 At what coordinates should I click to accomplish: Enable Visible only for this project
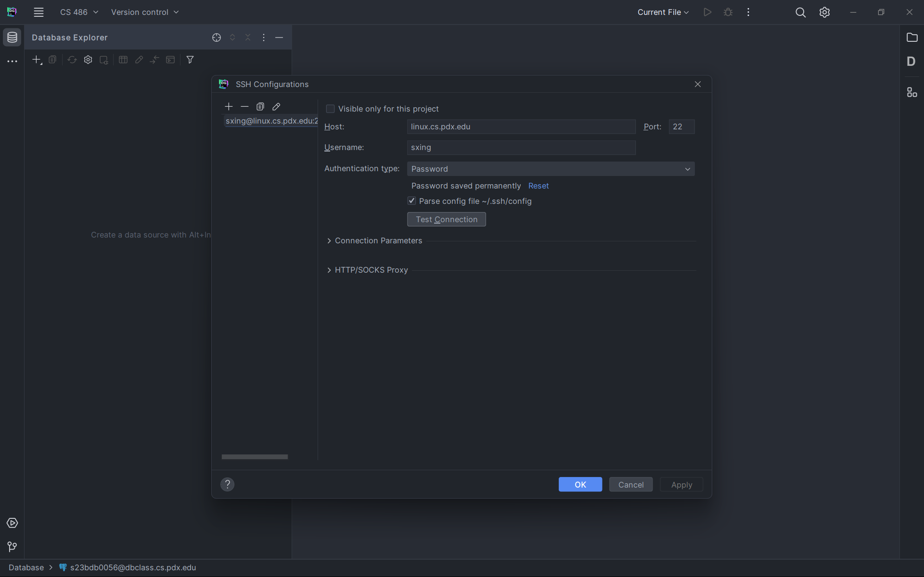331,109
